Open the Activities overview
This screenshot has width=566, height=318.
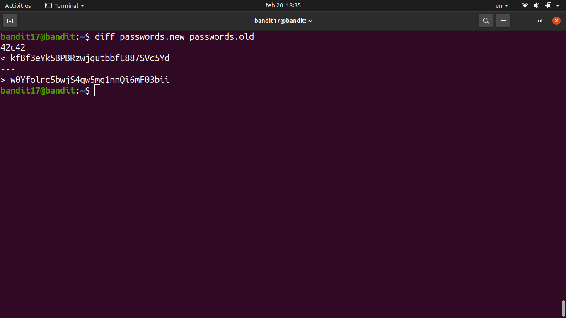(x=18, y=5)
